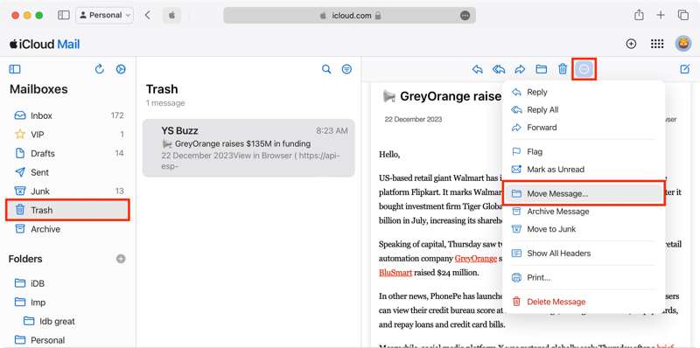Choose Reply in the dropdown menu
Screen dimensions: 700x348
(x=584, y=92)
